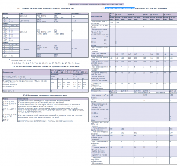
Task: Select the 'Толщина*' header cell in table 131
Action: click(80, 13)
